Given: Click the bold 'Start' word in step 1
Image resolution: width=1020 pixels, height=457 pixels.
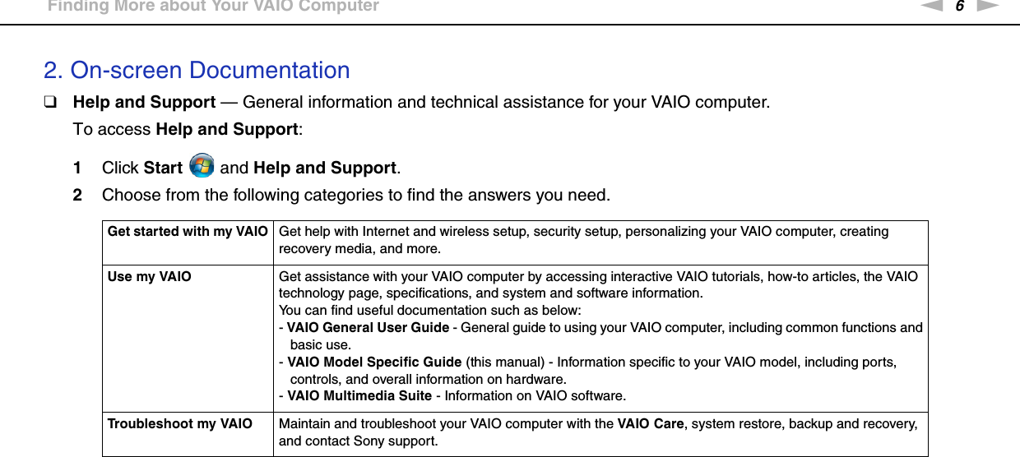Looking at the screenshot, I should coord(162,168).
